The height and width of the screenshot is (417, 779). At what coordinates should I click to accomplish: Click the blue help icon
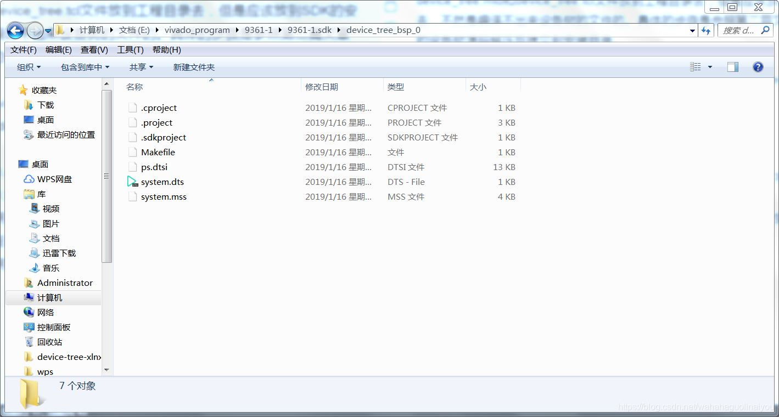coord(758,67)
